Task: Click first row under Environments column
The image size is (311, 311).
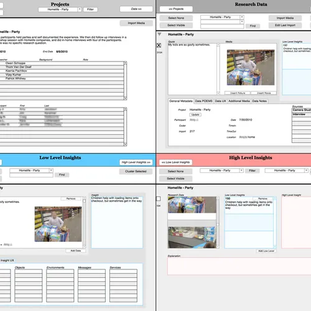Action: click(60, 271)
